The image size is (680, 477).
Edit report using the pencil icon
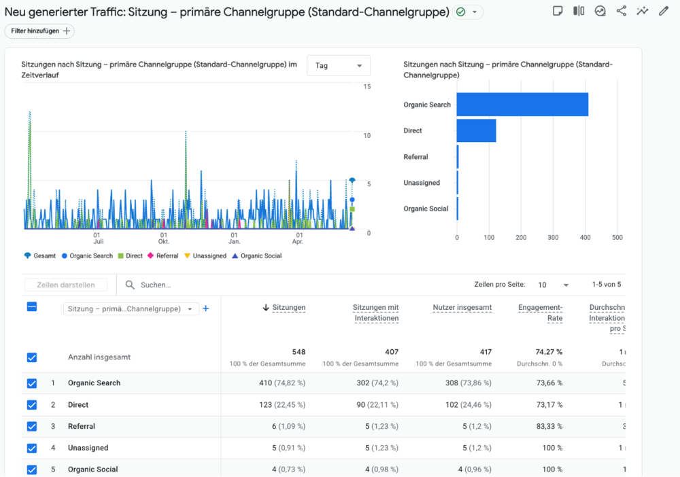(664, 12)
